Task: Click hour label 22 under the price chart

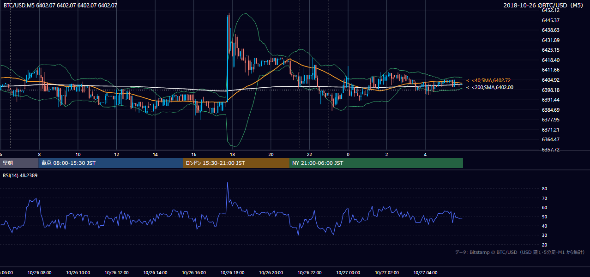Action: (309, 154)
